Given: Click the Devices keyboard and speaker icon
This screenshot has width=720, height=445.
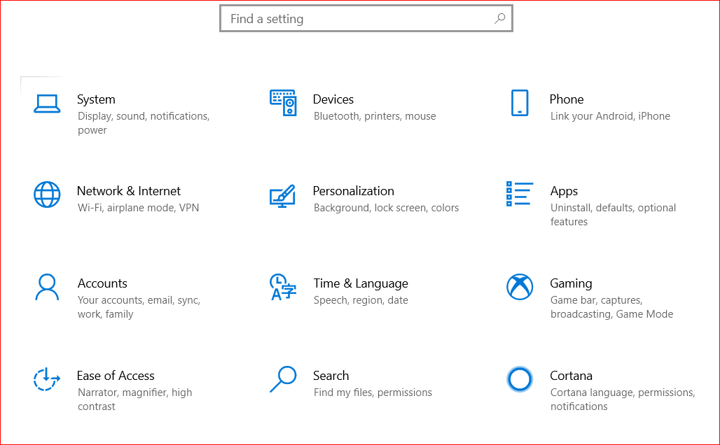Looking at the screenshot, I should pyautogui.click(x=284, y=103).
